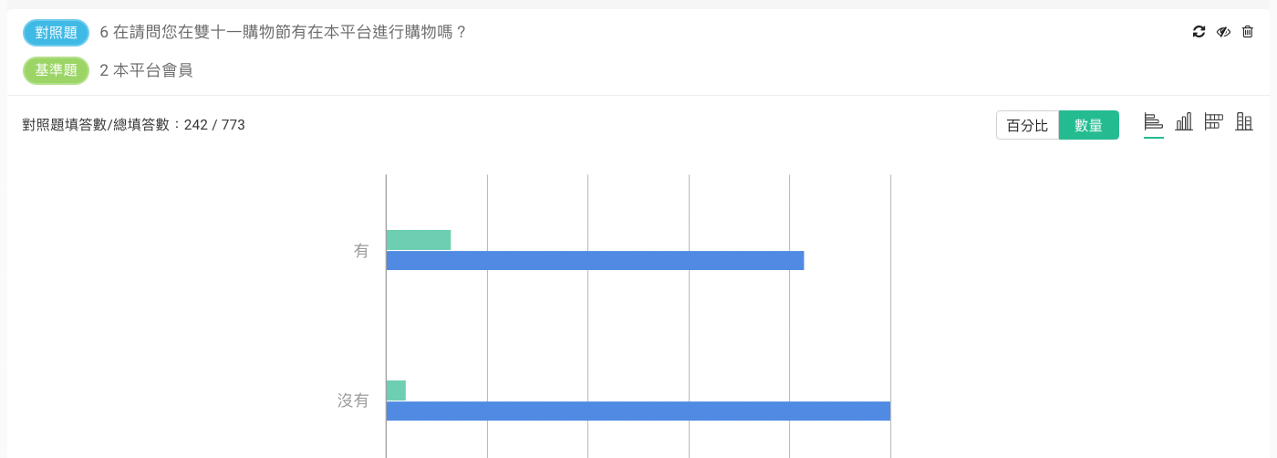Select the 數量 display button
Viewport: 1277px width, 458px height.
1088,126
